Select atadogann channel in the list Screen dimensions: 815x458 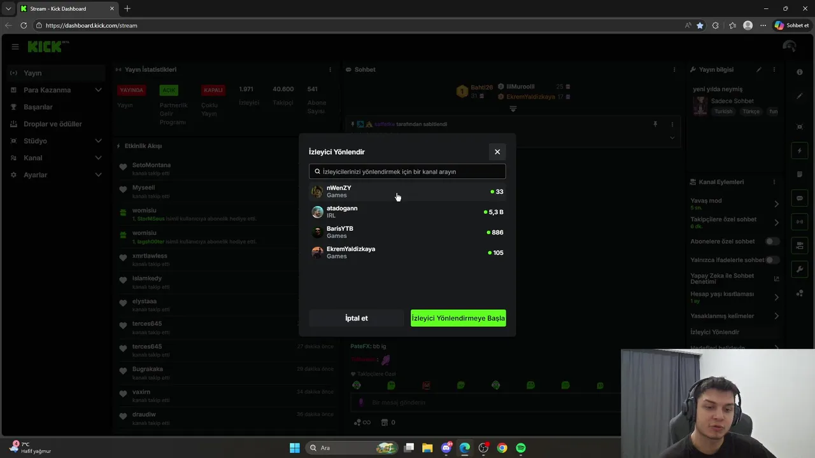point(407,212)
